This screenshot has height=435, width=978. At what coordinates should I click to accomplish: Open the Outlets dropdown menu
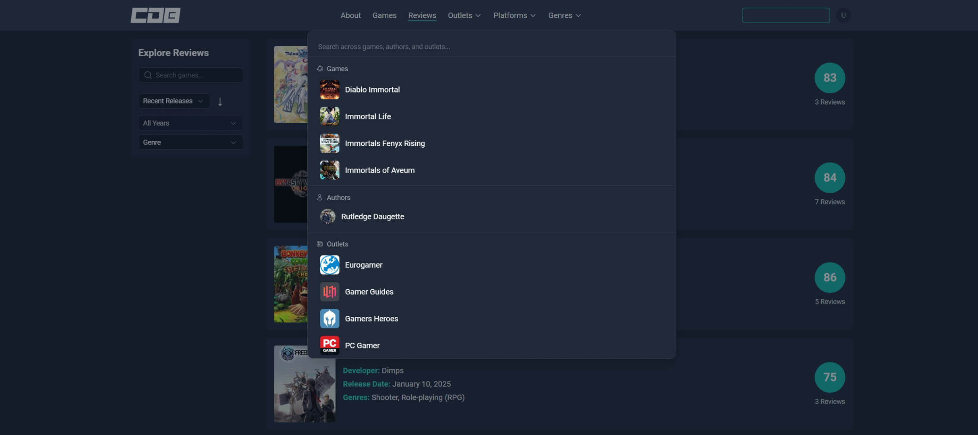[x=464, y=15]
